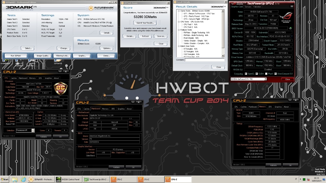Click the Image Quality button

click(43, 56)
